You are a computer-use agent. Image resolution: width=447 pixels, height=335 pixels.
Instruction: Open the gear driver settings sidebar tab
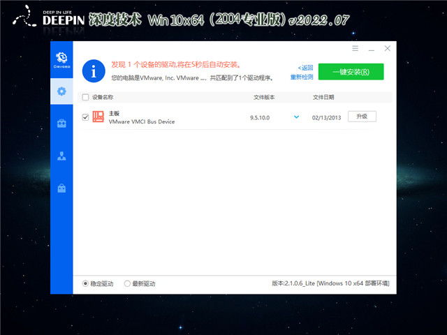tap(61, 91)
